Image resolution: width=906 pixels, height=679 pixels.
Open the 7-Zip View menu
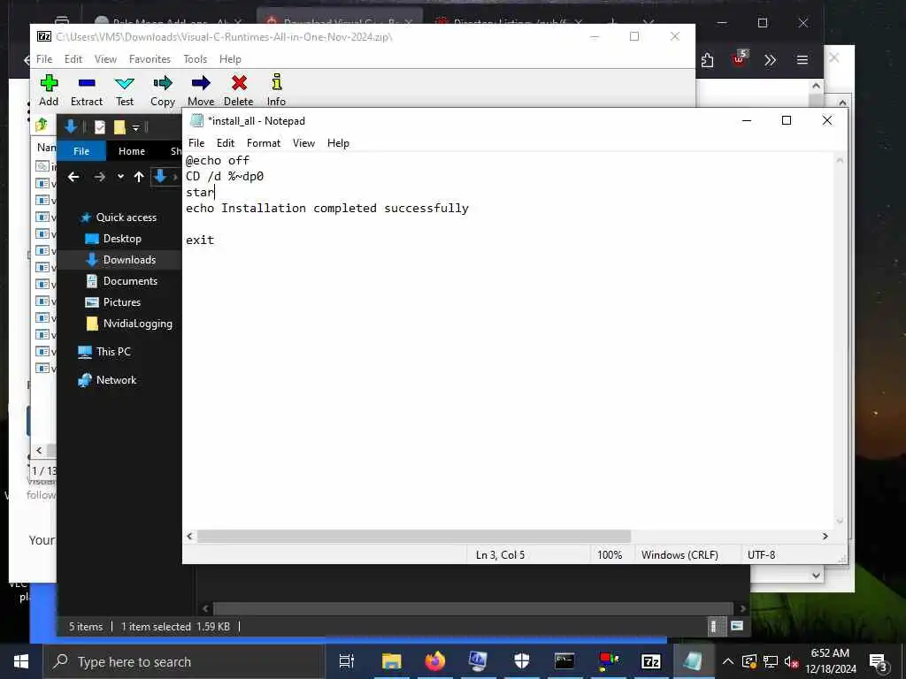[x=105, y=59]
